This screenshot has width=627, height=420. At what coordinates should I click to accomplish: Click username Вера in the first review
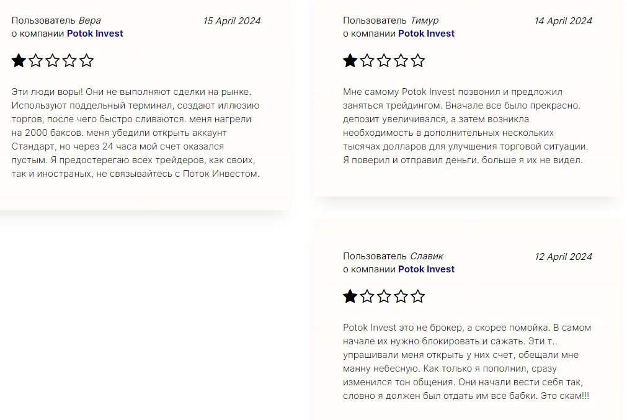coord(89,20)
